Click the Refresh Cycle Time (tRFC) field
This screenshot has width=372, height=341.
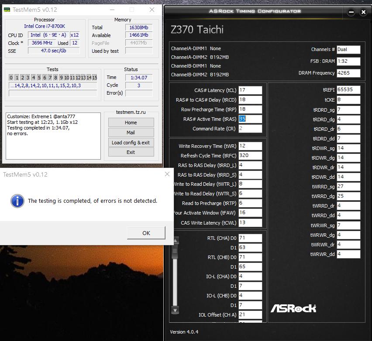click(250, 156)
